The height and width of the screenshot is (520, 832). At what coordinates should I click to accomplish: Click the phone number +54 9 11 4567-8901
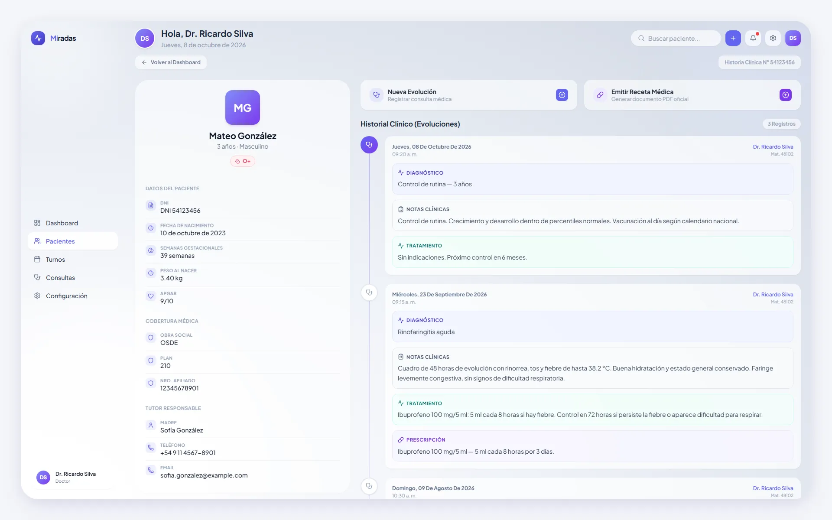click(x=188, y=453)
